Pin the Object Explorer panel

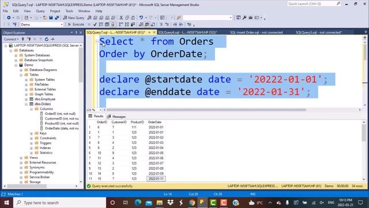pyautogui.click(x=76, y=32)
